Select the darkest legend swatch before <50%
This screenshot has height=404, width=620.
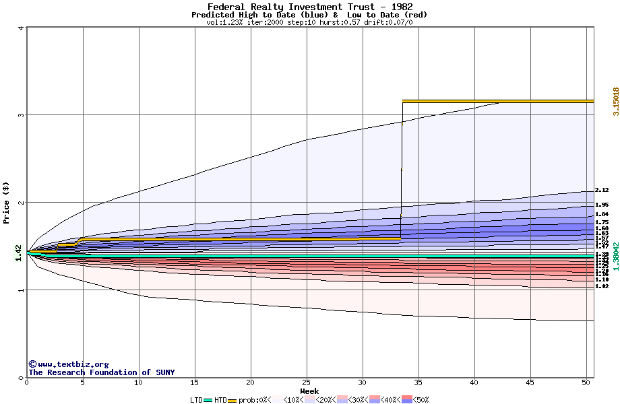pos(407,400)
